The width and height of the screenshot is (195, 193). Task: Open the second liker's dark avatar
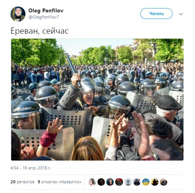[101, 182]
